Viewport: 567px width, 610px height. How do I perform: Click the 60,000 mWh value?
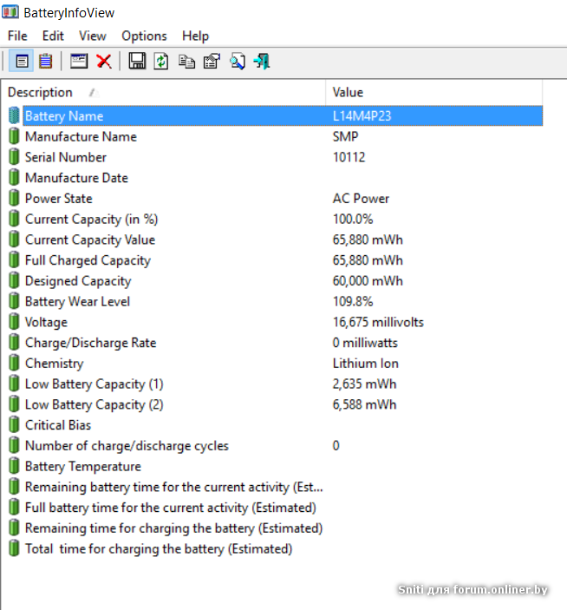click(x=368, y=281)
